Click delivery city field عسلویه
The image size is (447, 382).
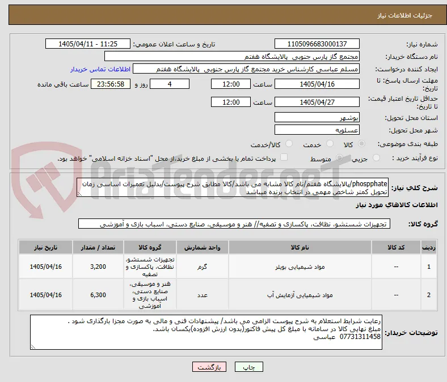coord(317,130)
